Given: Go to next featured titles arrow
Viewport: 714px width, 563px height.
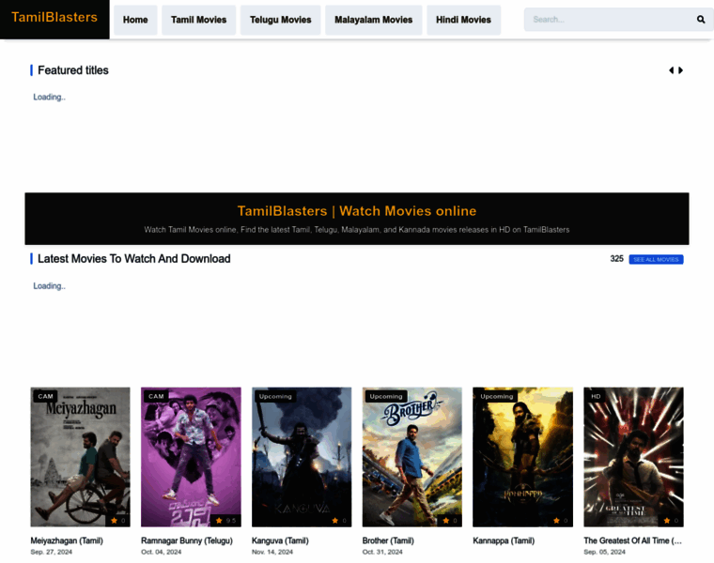Looking at the screenshot, I should [681, 70].
